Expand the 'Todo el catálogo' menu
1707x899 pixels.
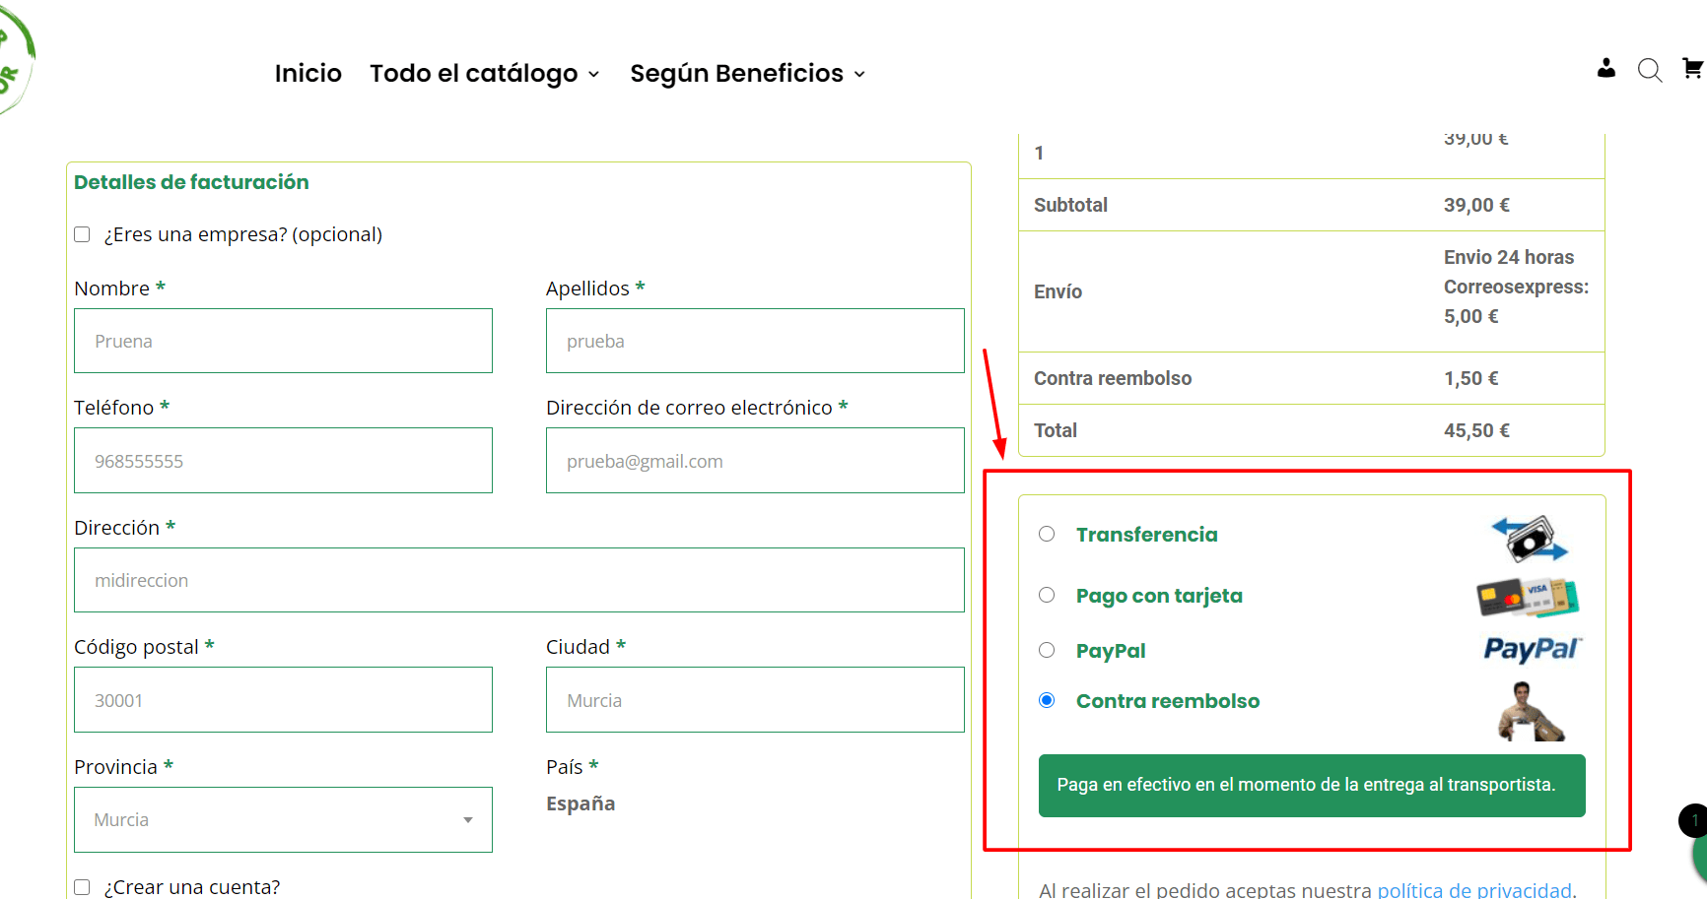484,73
